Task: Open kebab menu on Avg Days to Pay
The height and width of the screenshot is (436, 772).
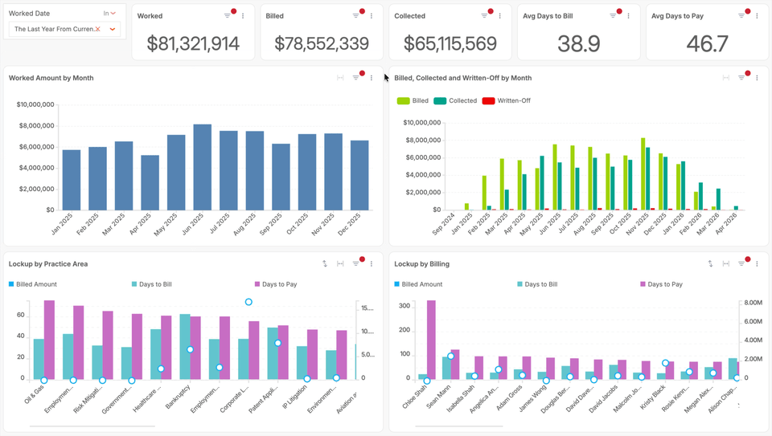Action: click(757, 16)
